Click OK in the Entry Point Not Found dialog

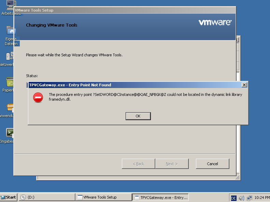(138, 116)
